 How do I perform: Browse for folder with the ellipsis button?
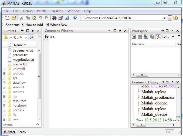(x=170, y=18)
